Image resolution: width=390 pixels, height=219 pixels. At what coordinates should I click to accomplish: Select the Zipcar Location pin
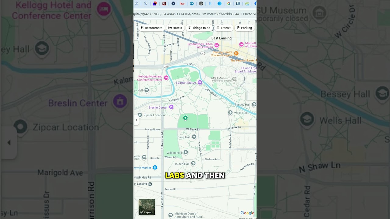(x=140, y=115)
